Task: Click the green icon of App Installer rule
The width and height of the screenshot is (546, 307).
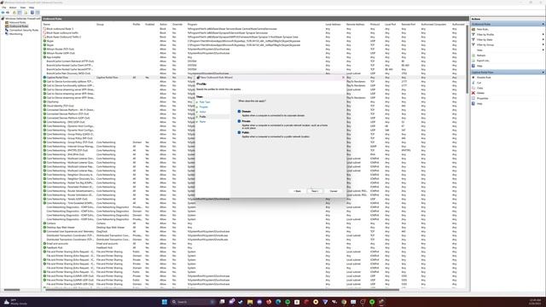Action: [x=44, y=57]
